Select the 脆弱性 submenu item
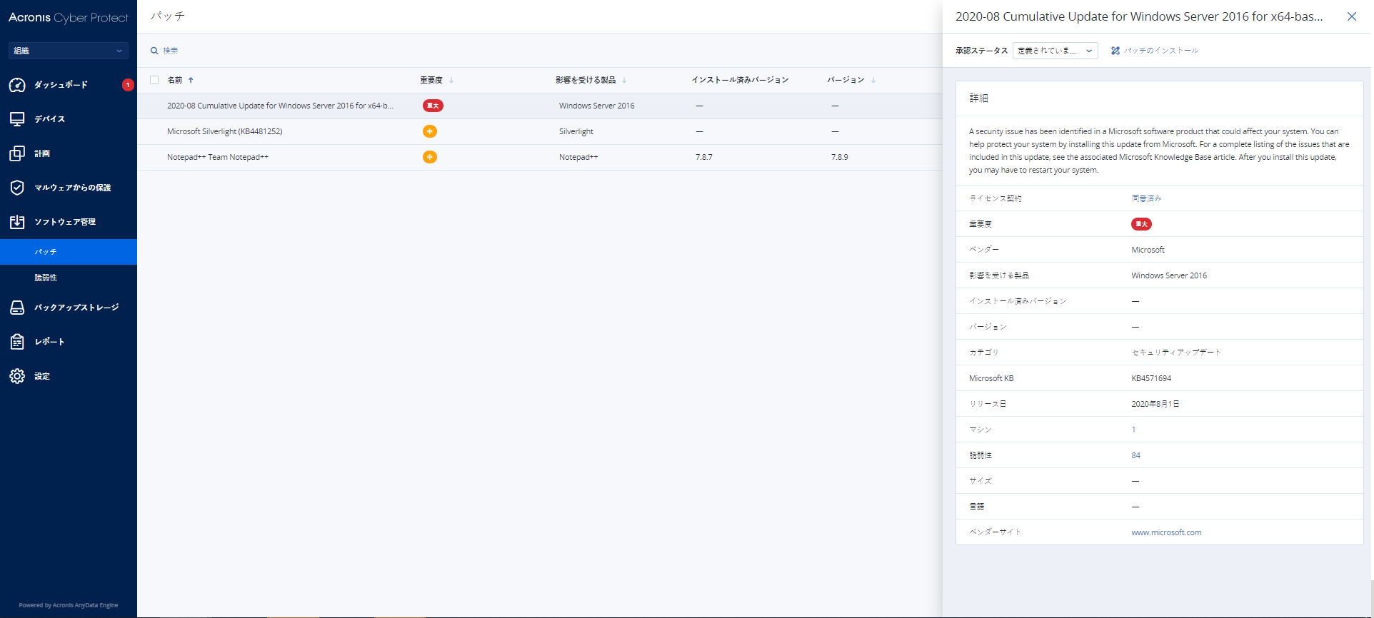Image resolution: width=1374 pixels, height=618 pixels. click(x=46, y=278)
